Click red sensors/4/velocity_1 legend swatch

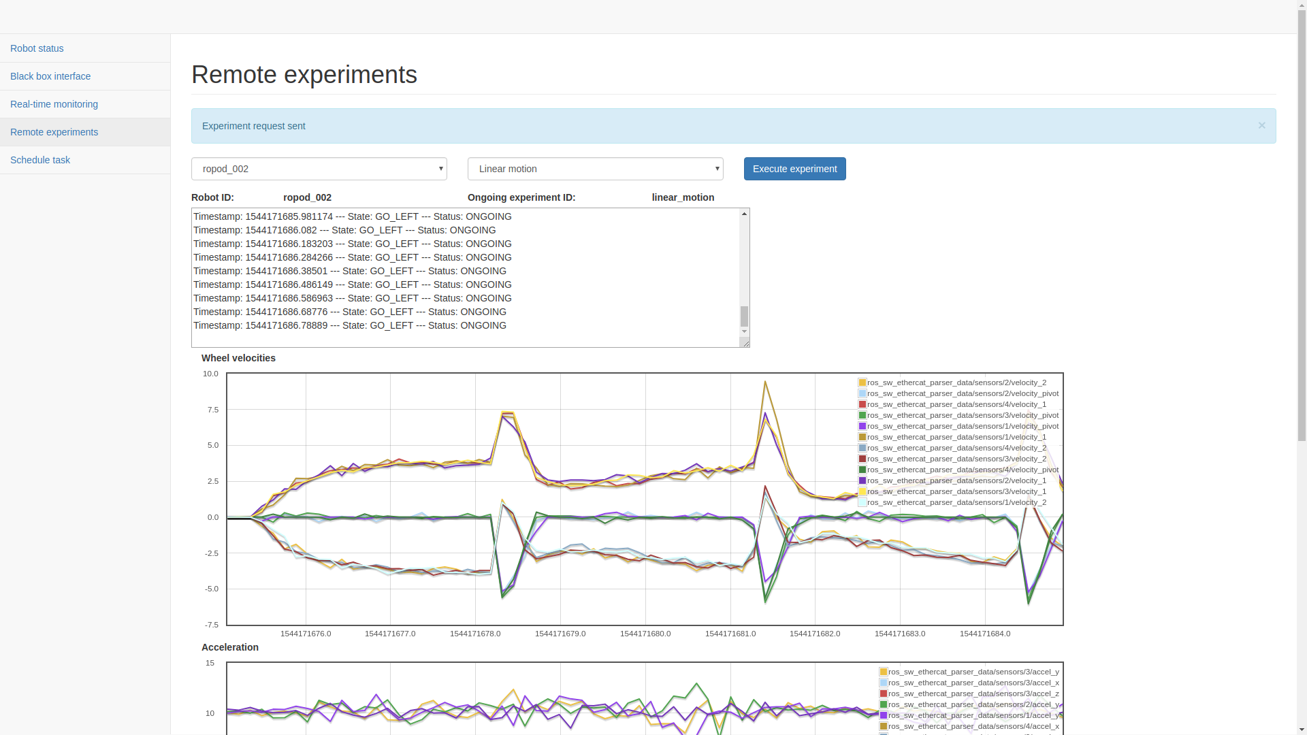click(862, 404)
